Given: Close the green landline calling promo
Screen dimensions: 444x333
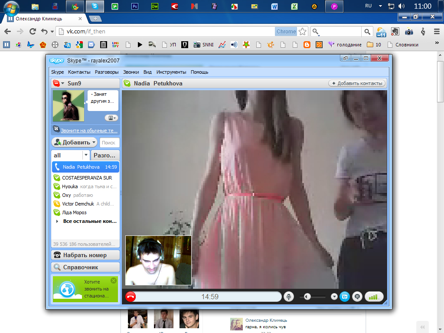Looking at the screenshot, I should 114,281.
